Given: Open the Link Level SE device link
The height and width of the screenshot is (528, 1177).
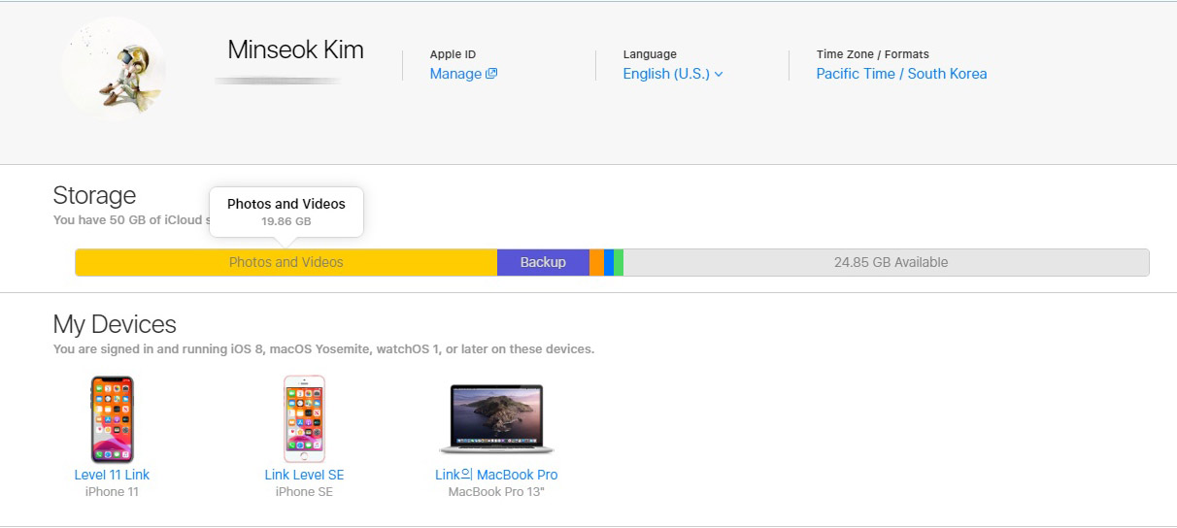Looking at the screenshot, I should (x=304, y=475).
